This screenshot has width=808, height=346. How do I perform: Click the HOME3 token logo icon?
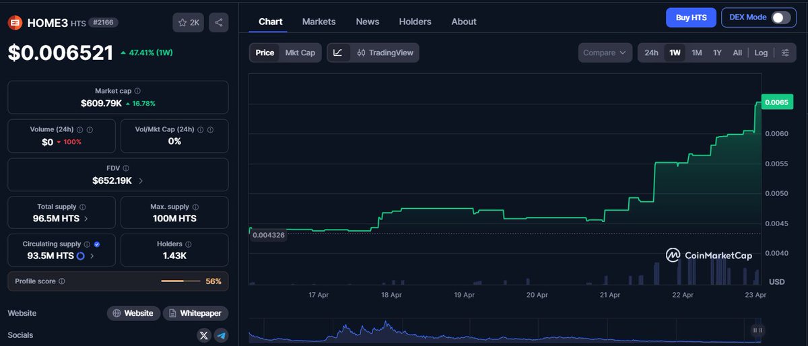point(14,22)
